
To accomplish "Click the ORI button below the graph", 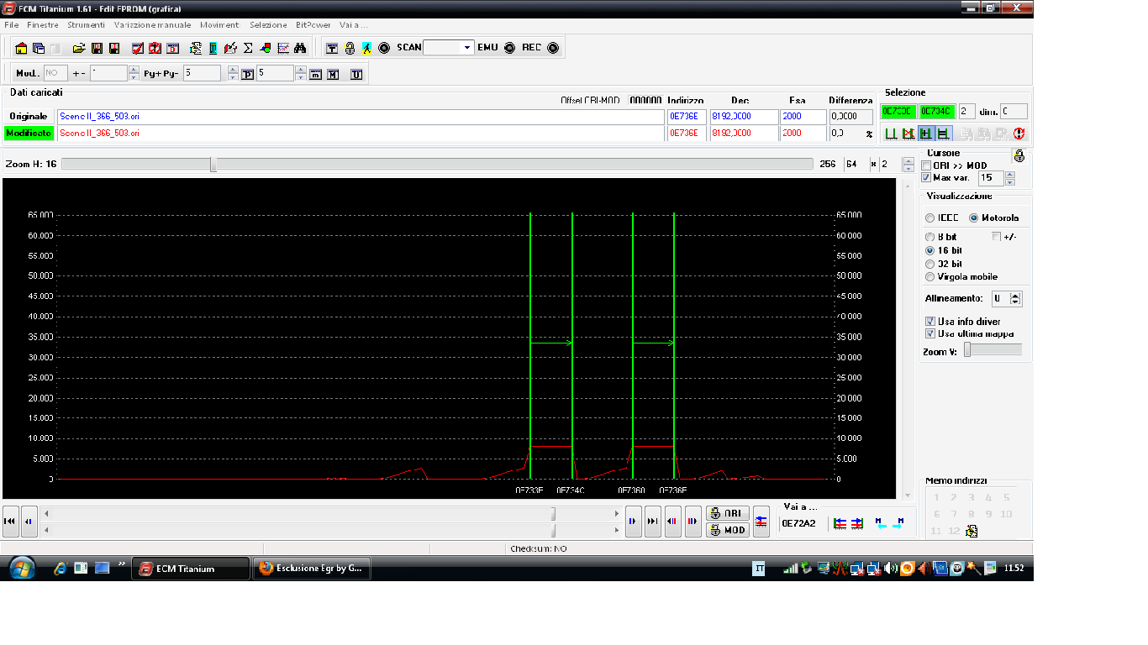I will coord(727,513).
